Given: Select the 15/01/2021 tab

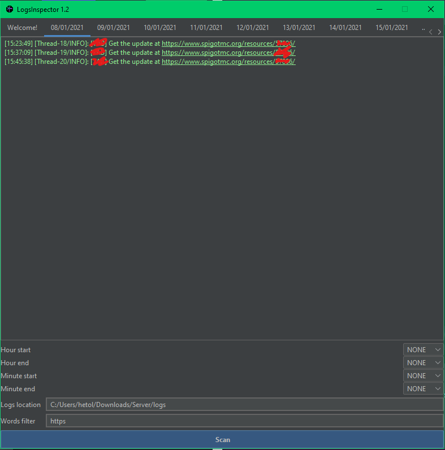Looking at the screenshot, I should 392,28.
